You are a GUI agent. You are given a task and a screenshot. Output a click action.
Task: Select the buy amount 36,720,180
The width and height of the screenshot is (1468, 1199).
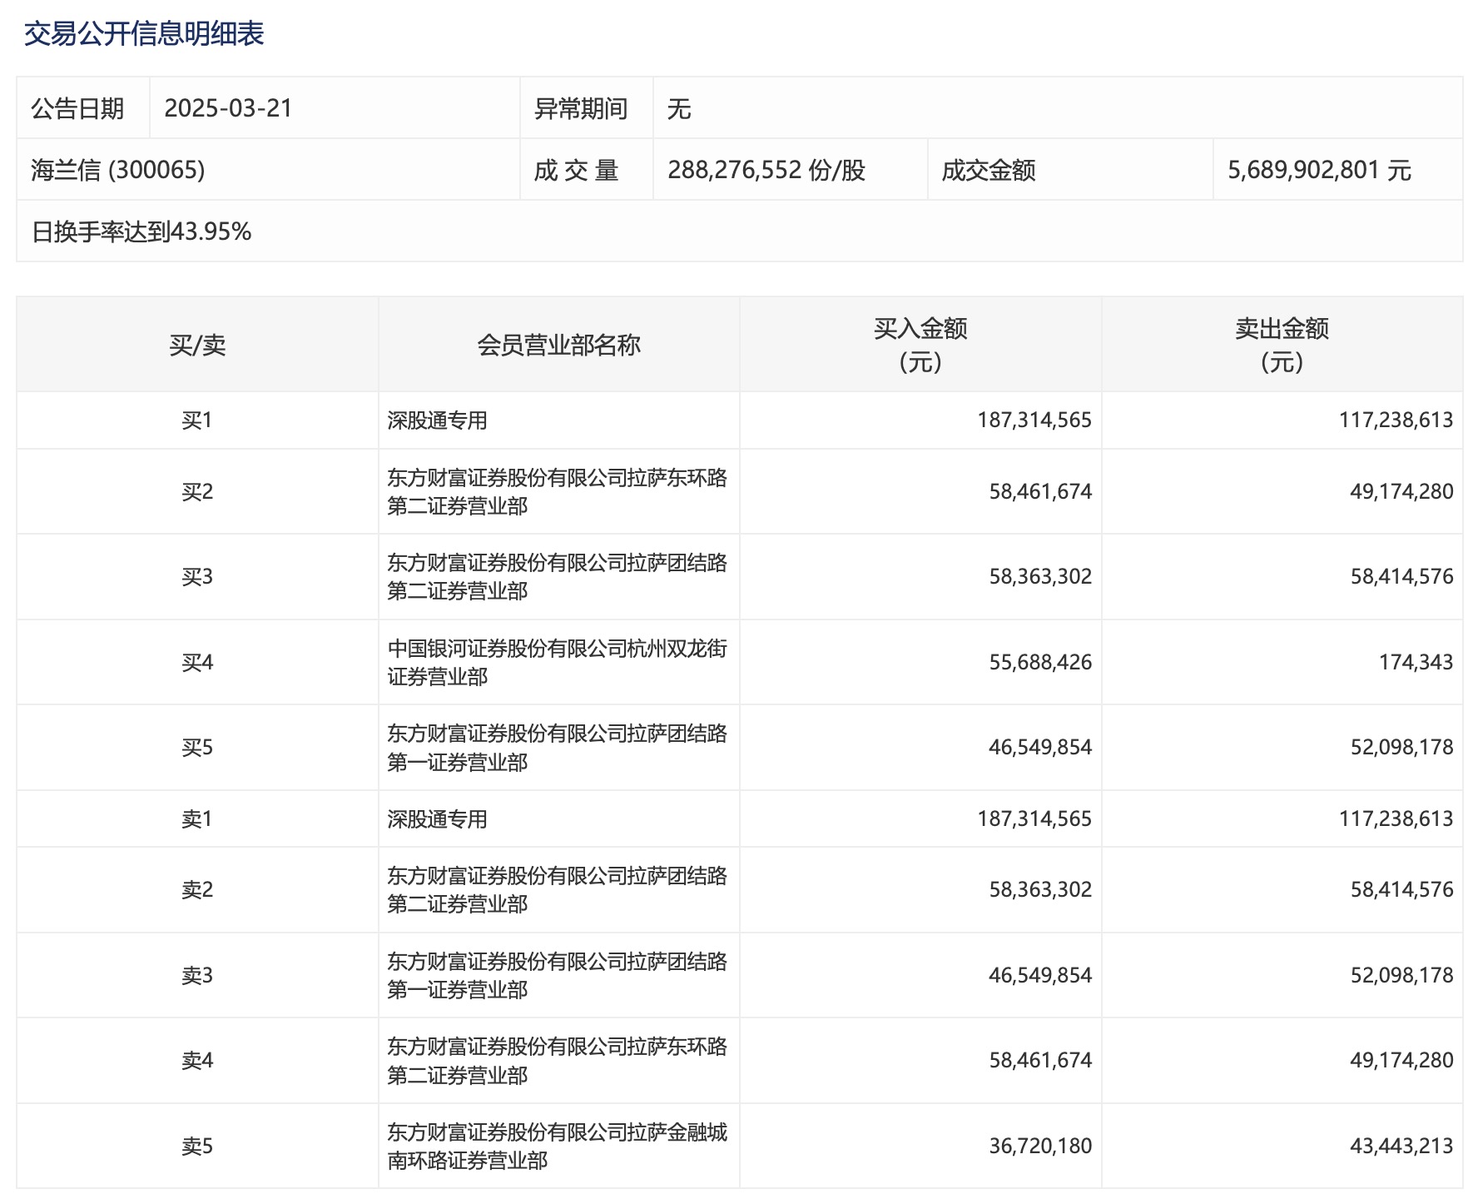pyautogui.click(x=1040, y=1147)
